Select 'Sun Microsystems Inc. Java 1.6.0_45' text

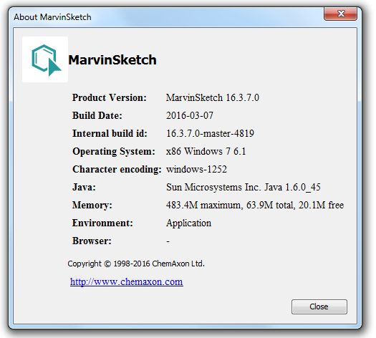(x=244, y=188)
